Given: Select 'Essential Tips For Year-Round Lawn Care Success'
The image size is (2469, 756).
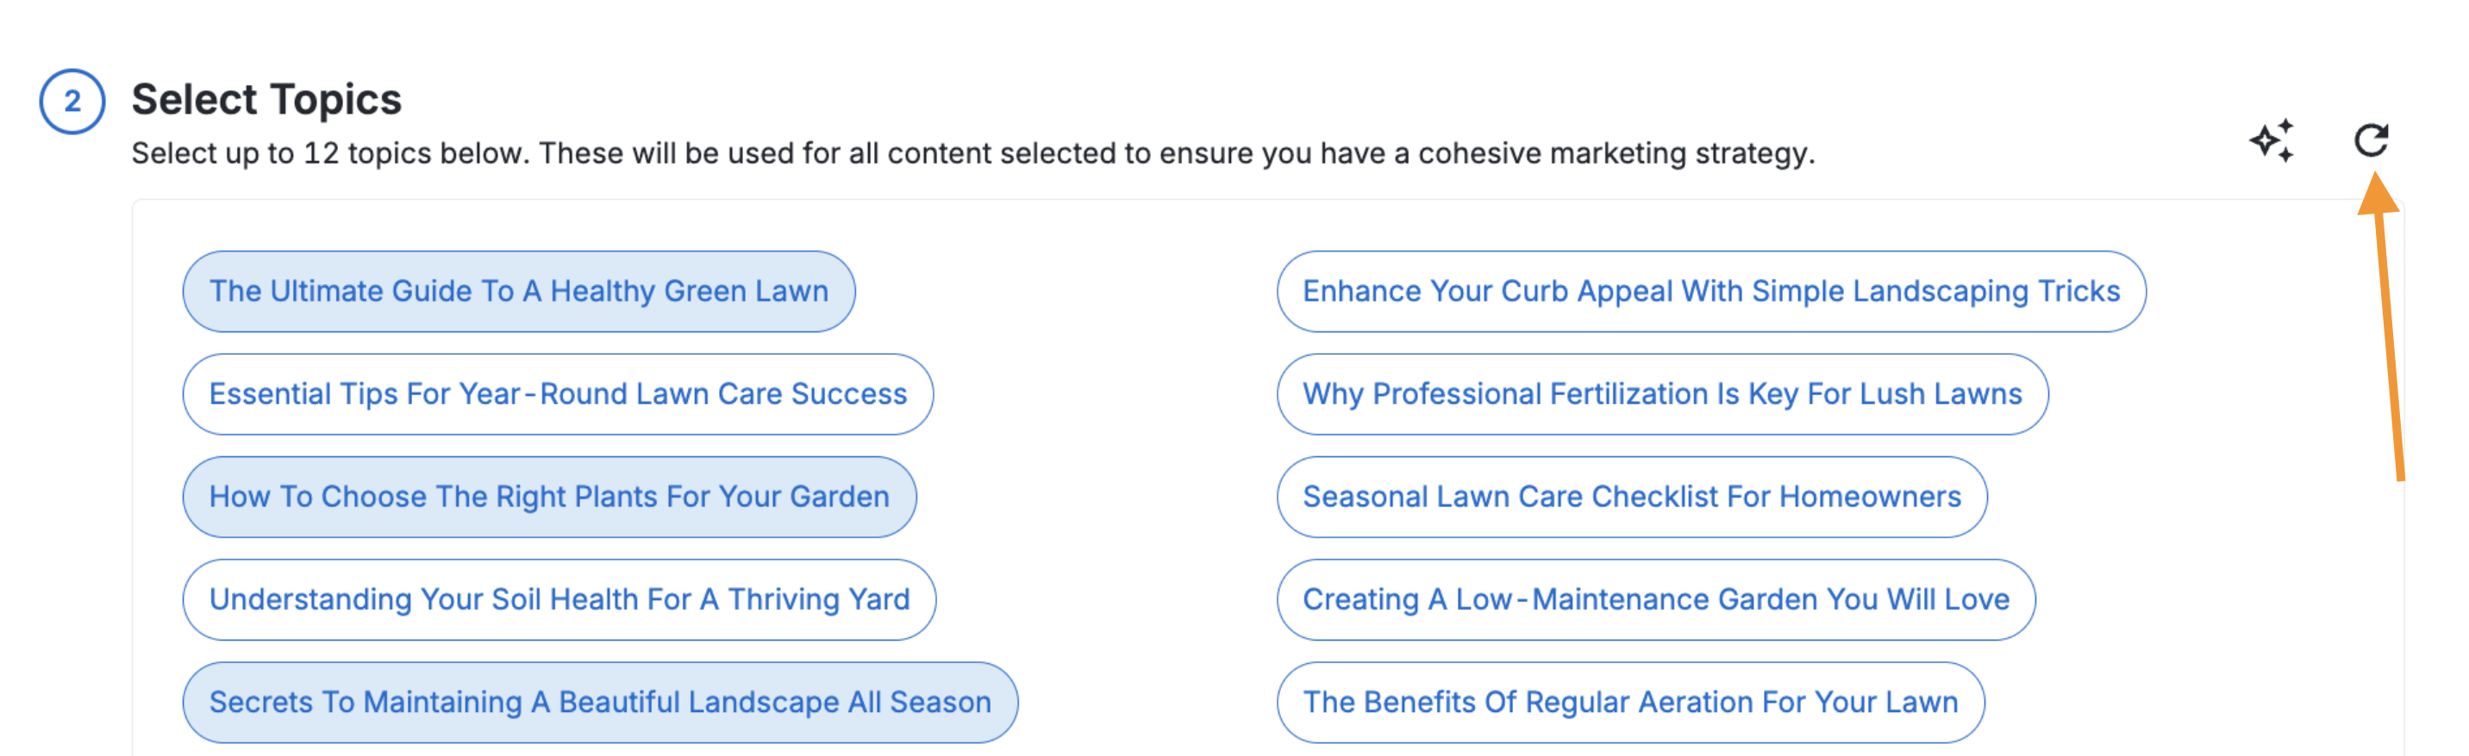Looking at the screenshot, I should pyautogui.click(x=558, y=394).
